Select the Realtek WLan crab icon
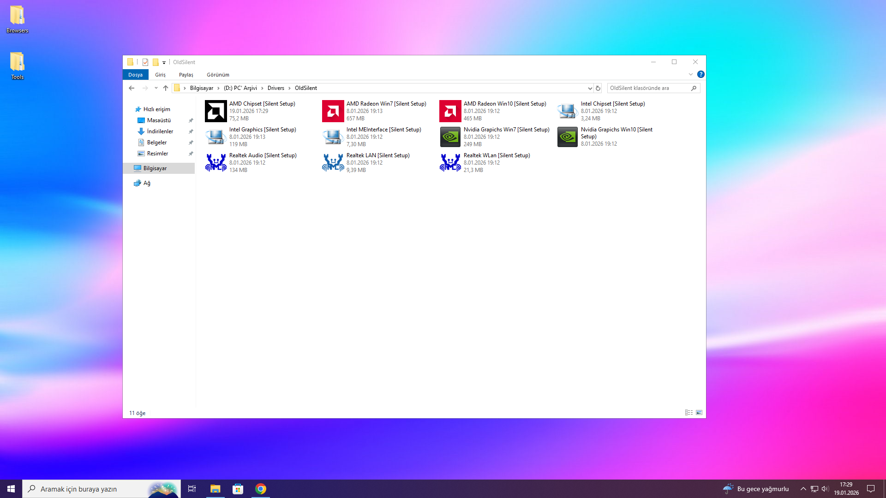Screen dimensions: 886x498 pyautogui.click(x=450, y=163)
